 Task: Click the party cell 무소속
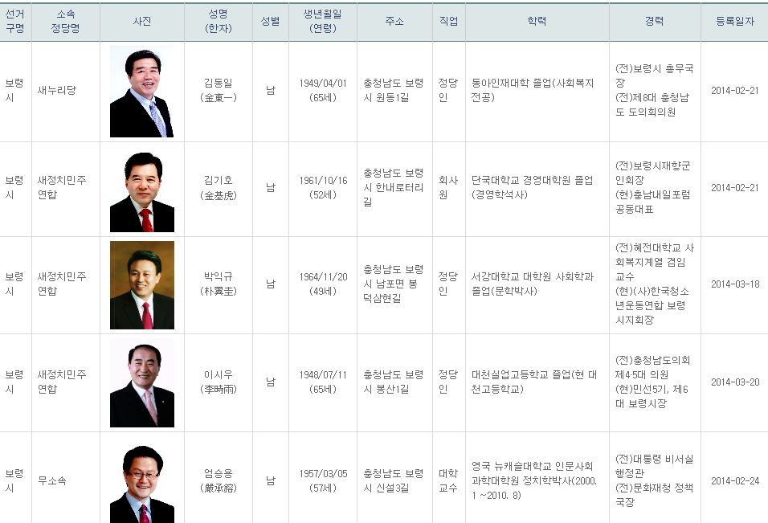52,481
